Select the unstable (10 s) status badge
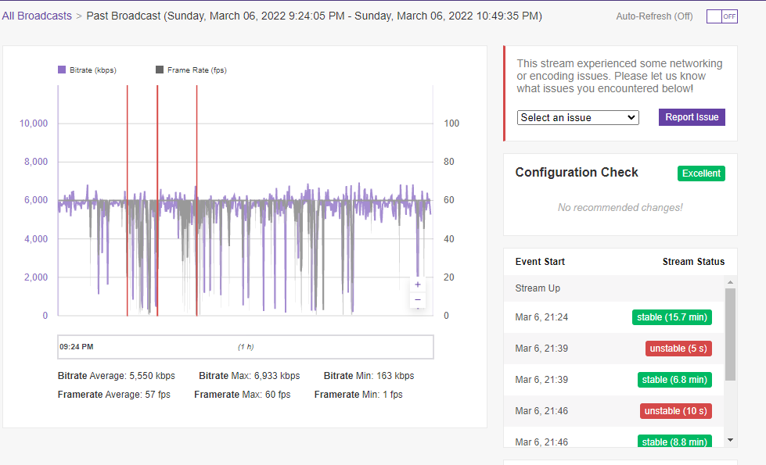The image size is (766, 465). tap(676, 411)
